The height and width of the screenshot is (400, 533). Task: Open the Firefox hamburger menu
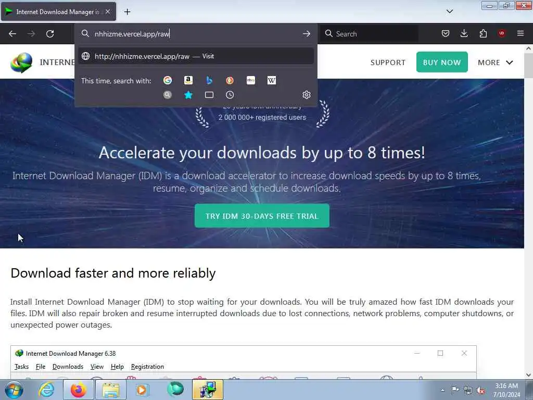[521, 33]
